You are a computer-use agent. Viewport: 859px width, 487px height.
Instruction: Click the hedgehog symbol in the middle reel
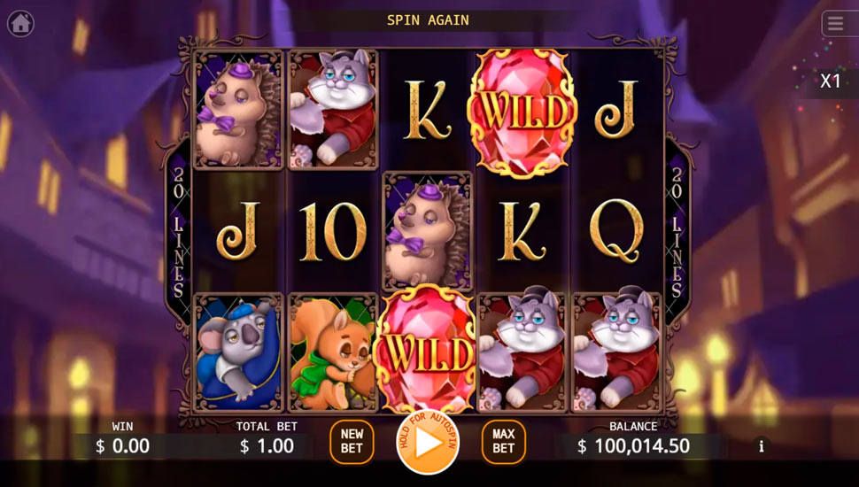pyautogui.click(x=428, y=230)
